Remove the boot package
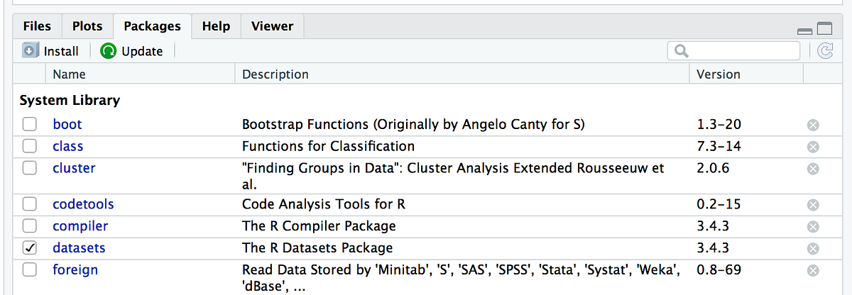852x295 pixels. [813, 125]
